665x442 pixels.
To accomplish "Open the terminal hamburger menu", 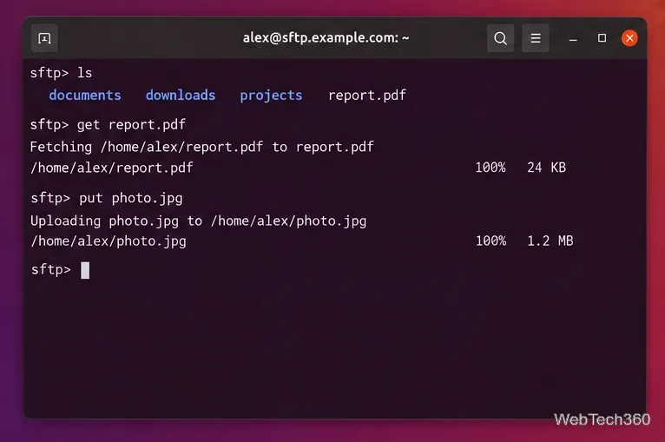I will click(536, 38).
